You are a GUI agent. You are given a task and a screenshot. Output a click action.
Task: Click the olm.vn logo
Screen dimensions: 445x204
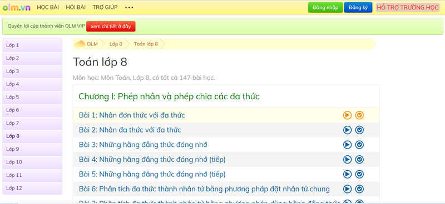[x=17, y=8]
